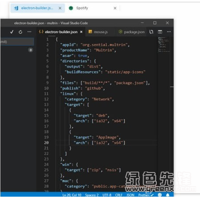
Task: Switch to the package.json tab
Action: tap(131, 32)
